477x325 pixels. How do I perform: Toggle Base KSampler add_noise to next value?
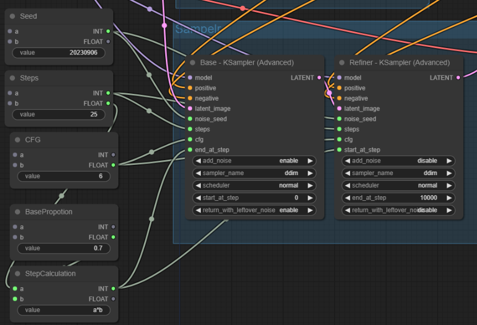(310, 161)
